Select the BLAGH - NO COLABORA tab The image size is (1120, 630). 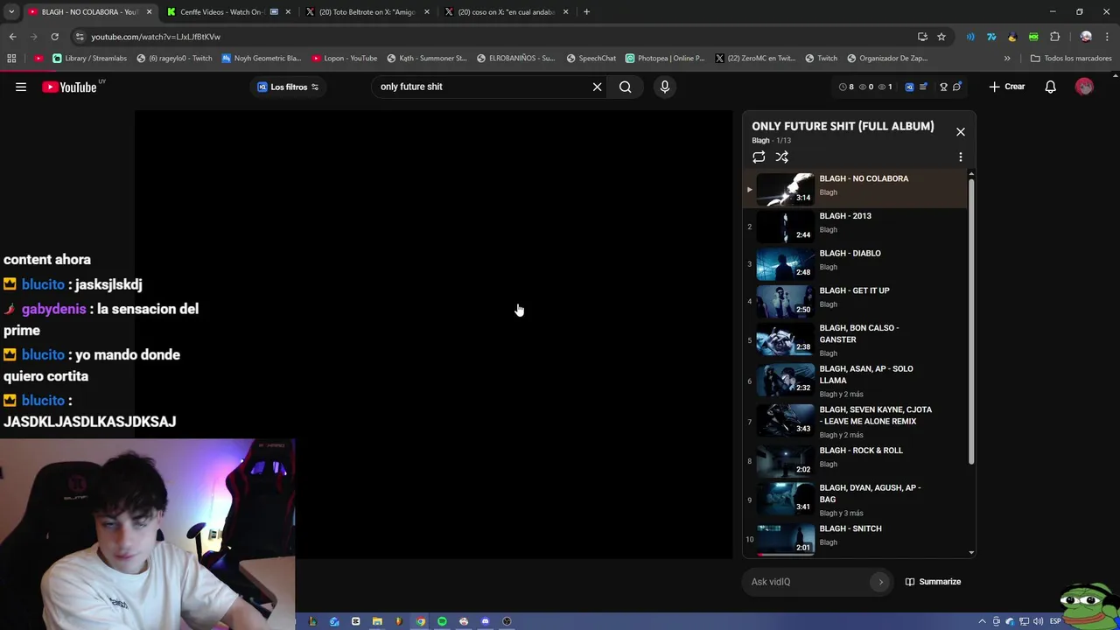[x=88, y=12]
